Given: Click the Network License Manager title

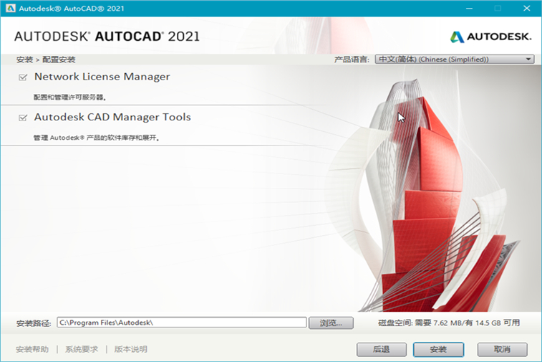Looking at the screenshot, I should click(102, 77).
